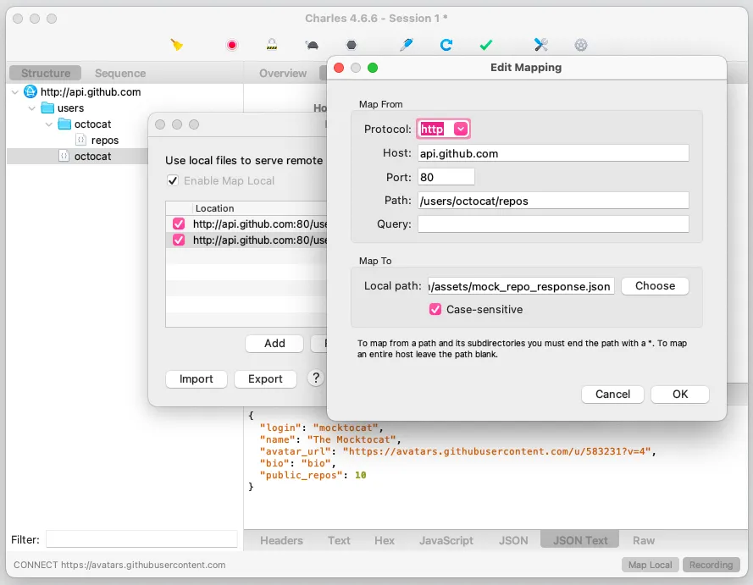Toggle the Enable Map Local checkbox
This screenshot has width=753, height=585.
click(x=173, y=180)
